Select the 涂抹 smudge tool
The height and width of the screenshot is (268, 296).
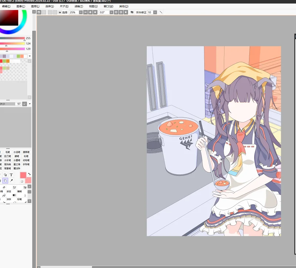pyautogui.click(x=11, y=201)
